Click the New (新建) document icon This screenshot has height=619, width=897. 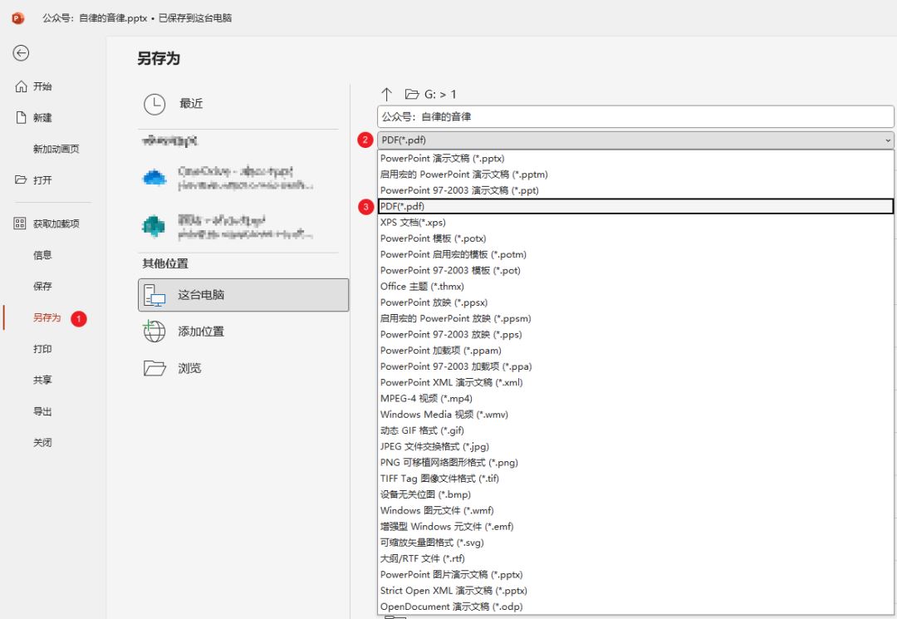coord(22,118)
